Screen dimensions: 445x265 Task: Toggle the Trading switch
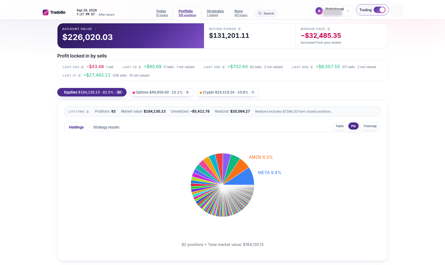(x=380, y=10)
